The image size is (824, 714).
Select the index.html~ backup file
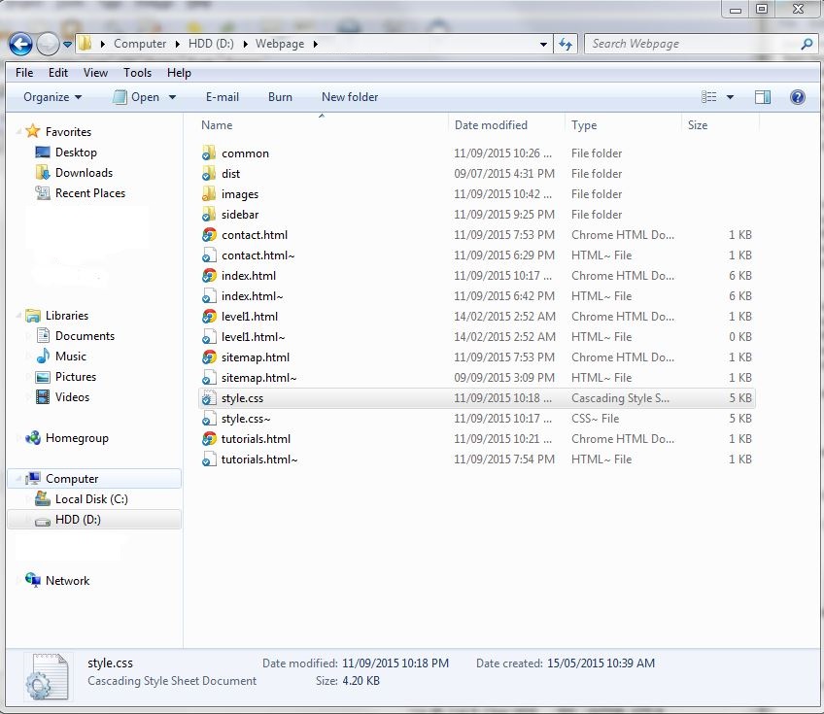pos(253,296)
